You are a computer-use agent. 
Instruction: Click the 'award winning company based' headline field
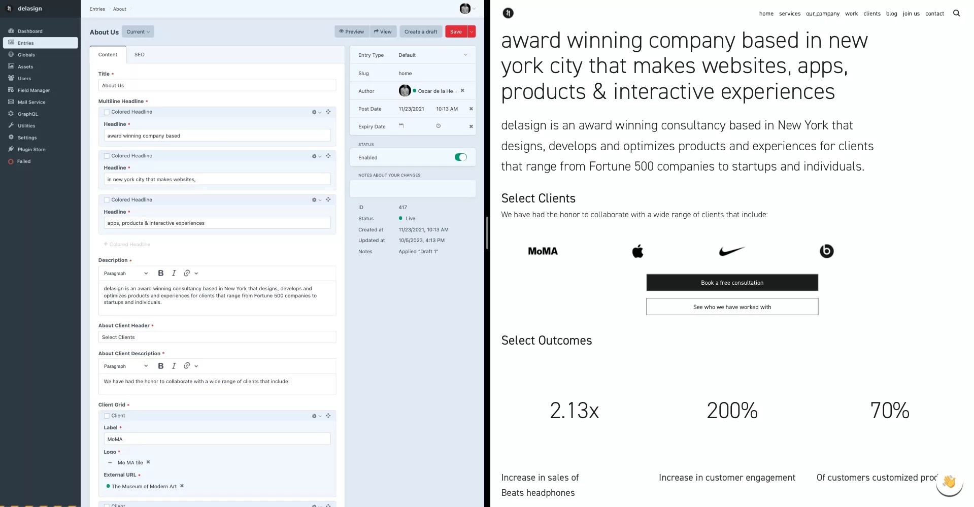(x=217, y=136)
